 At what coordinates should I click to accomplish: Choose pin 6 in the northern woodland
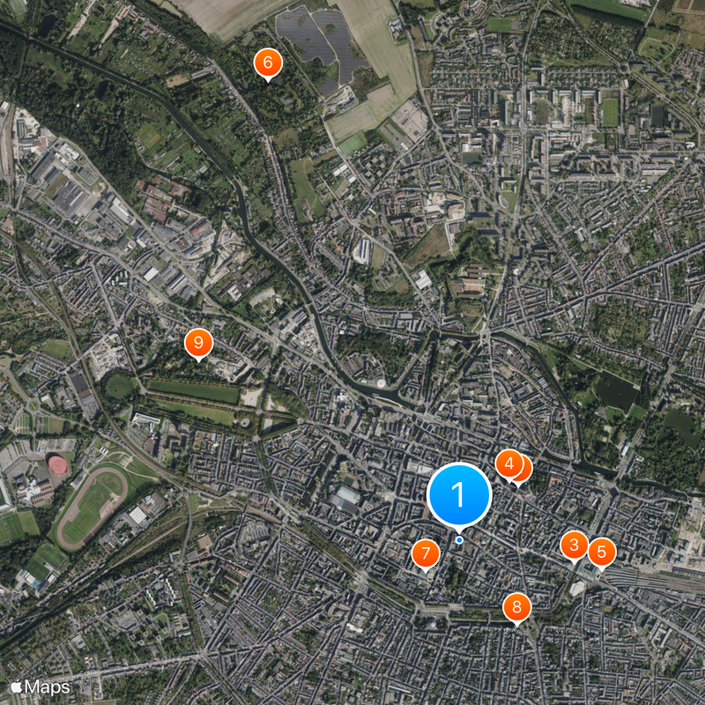click(268, 63)
